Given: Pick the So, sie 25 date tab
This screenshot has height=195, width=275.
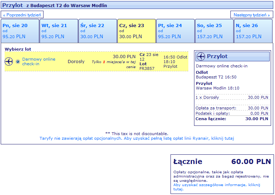Looking at the screenshot, I should (x=214, y=31).
